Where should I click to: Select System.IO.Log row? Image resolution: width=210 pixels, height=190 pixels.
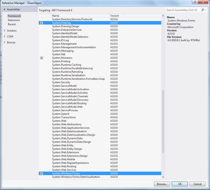100,40
